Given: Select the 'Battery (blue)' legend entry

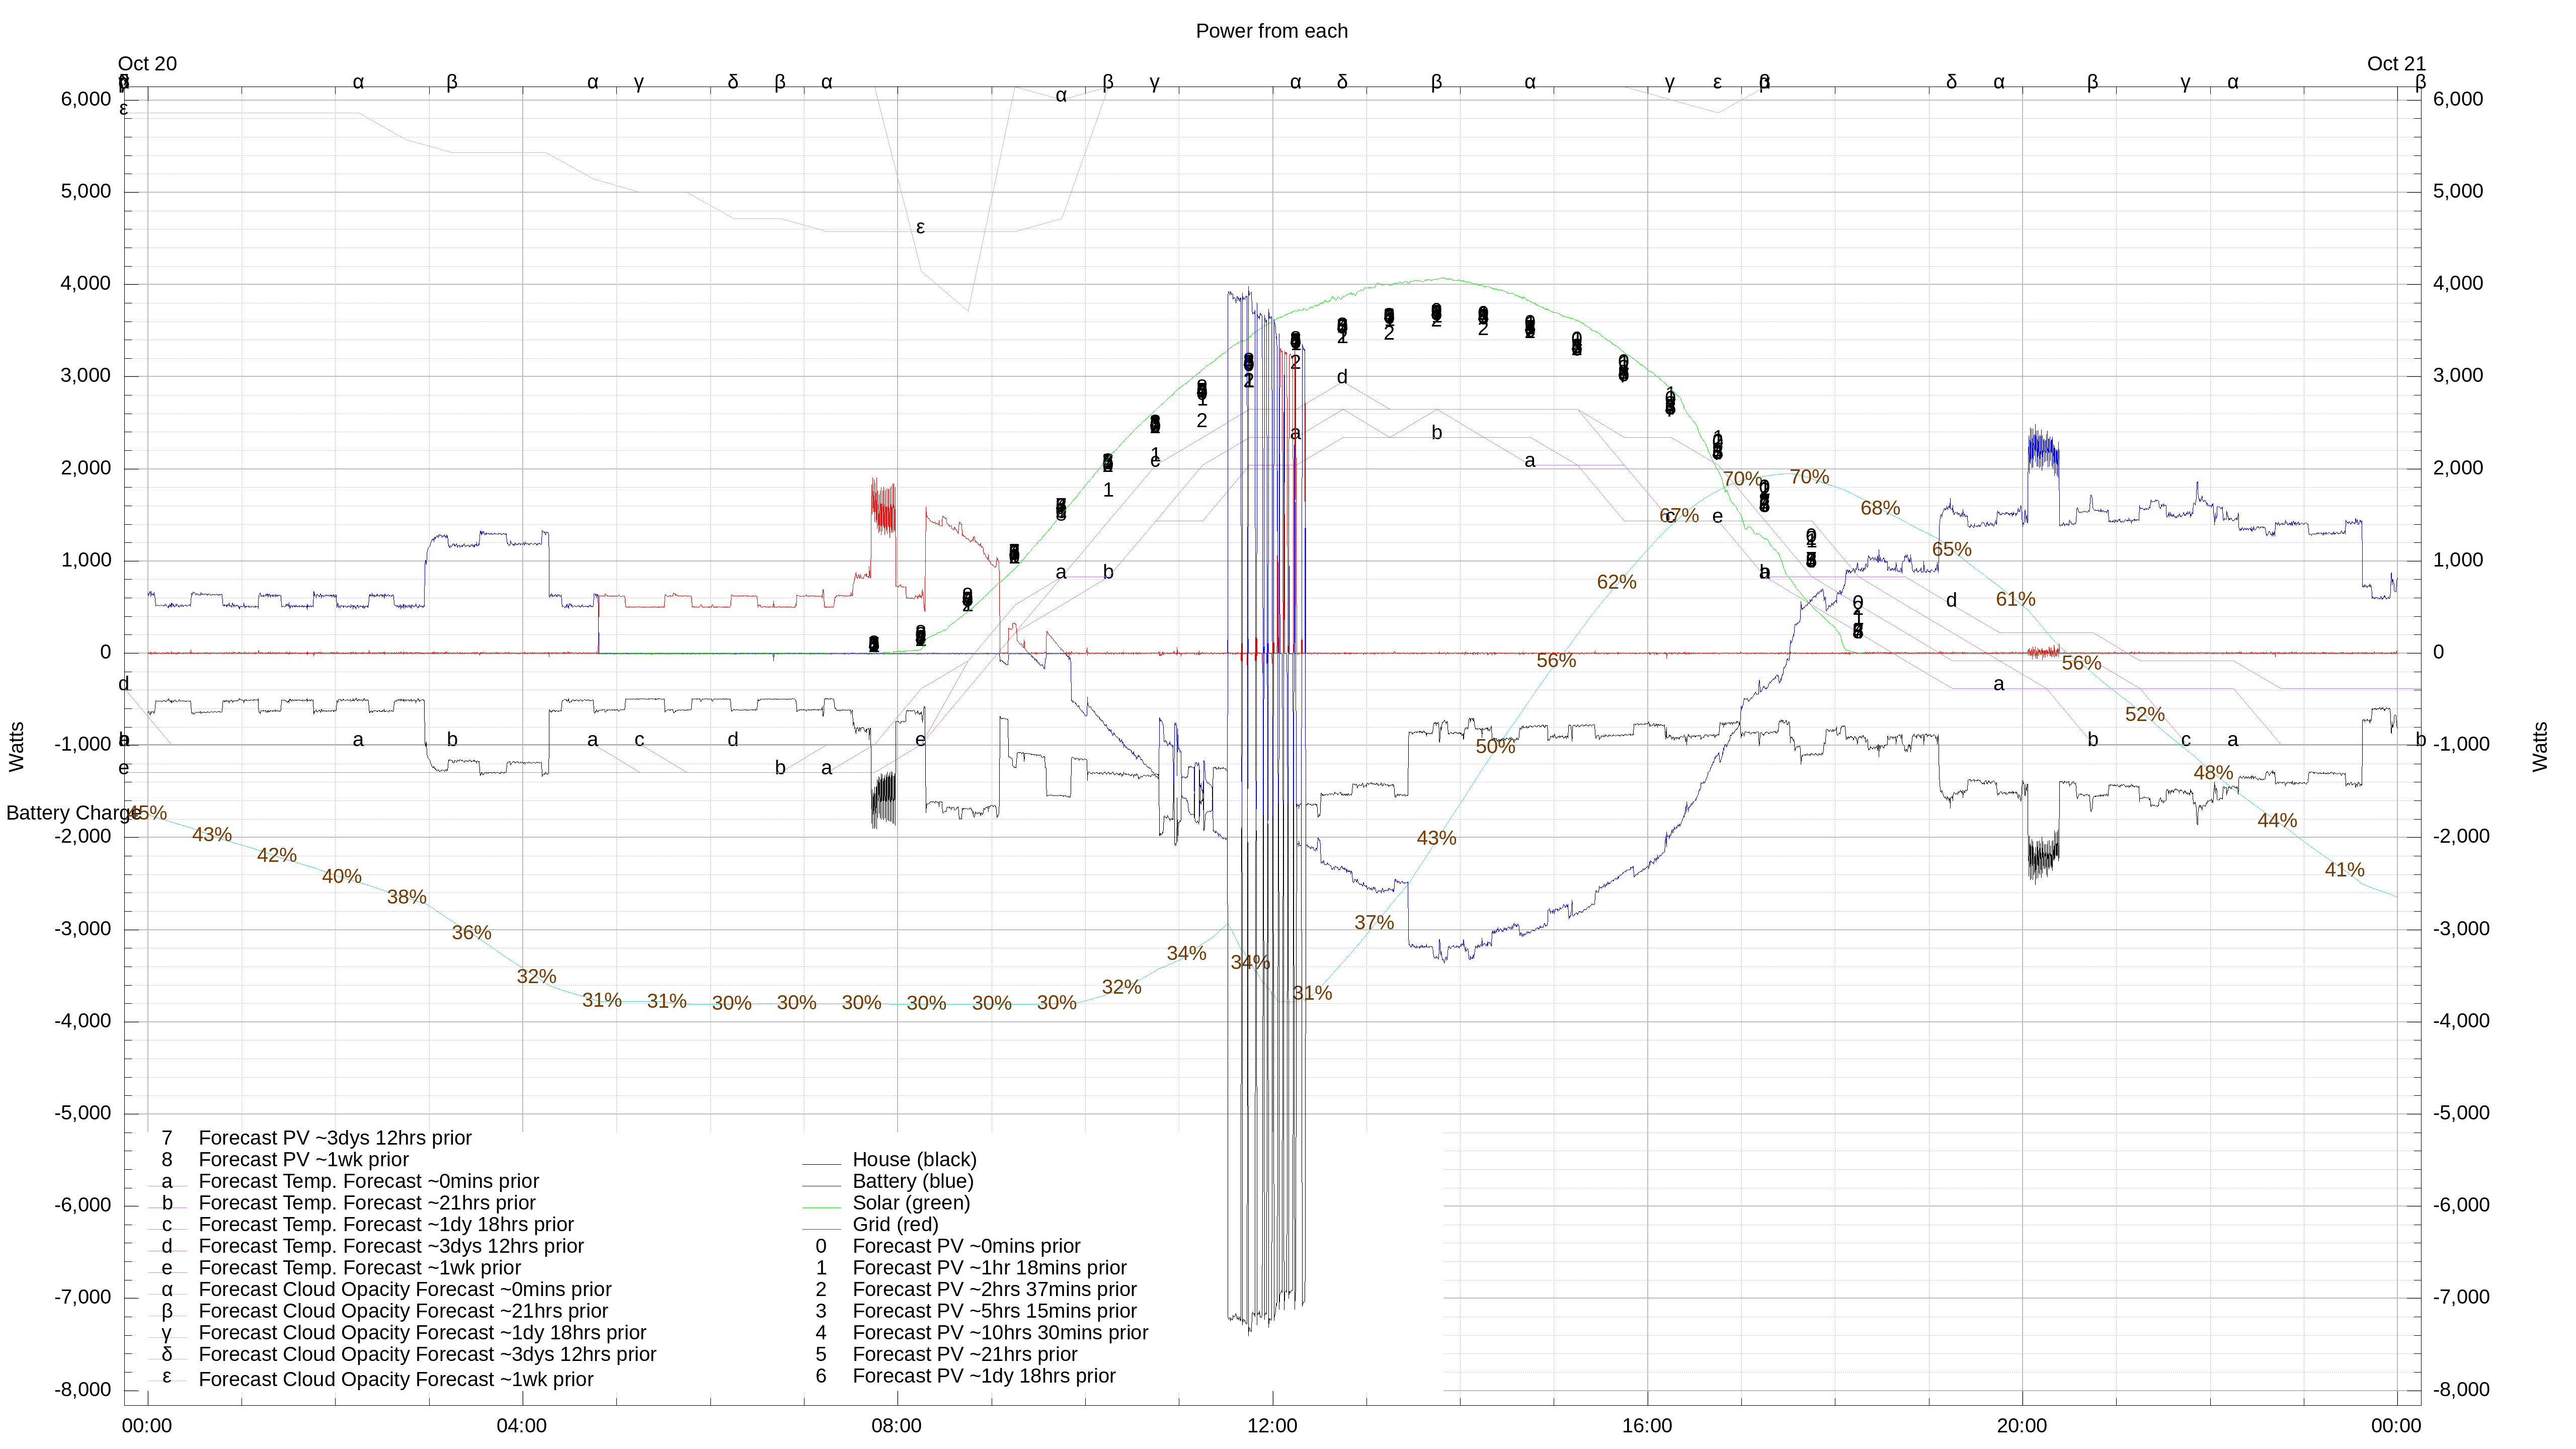Looking at the screenshot, I should 912,1181.
